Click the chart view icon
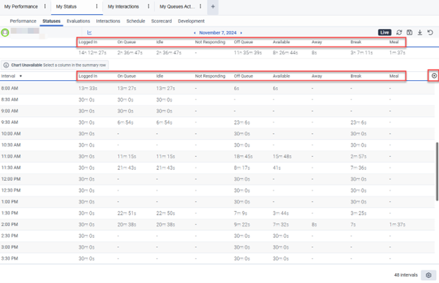This screenshot has height=283, width=439. coord(90,32)
